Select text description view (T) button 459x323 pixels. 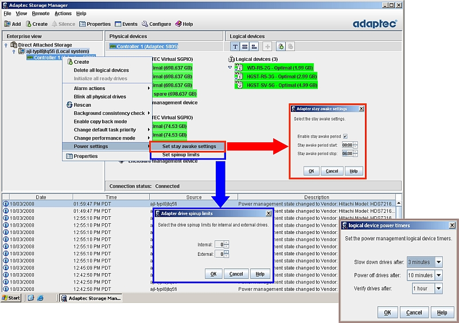pos(235,46)
